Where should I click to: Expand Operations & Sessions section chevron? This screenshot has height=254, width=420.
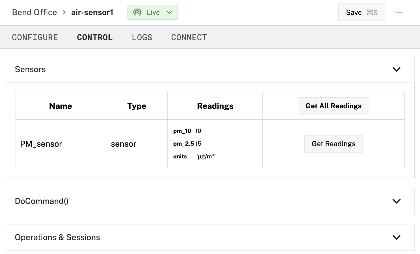click(396, 237)
